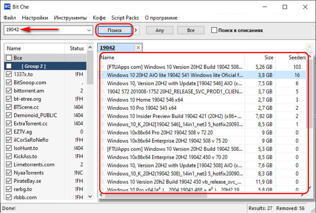This screenshot has width=316, height=213.
Task: Maximize the Bit Che window
Action: pyautogui.click(x=285, y=7)
